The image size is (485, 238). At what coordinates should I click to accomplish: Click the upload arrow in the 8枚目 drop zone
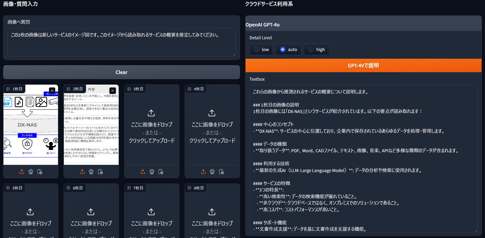tap(212, 212)
